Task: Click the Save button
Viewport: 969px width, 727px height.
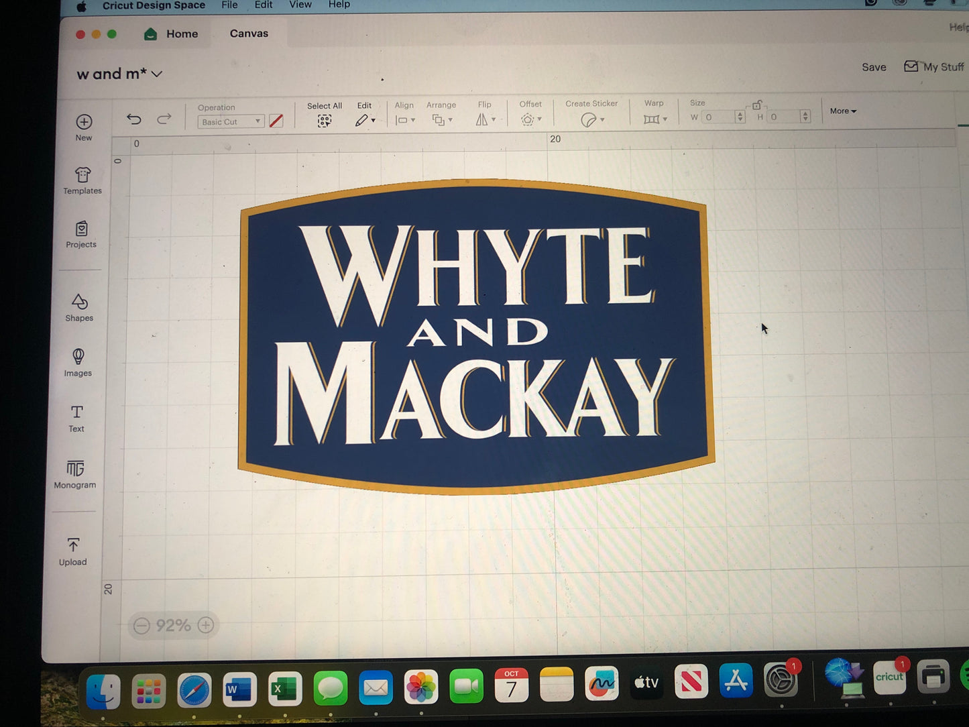Action: pos(873,66)
